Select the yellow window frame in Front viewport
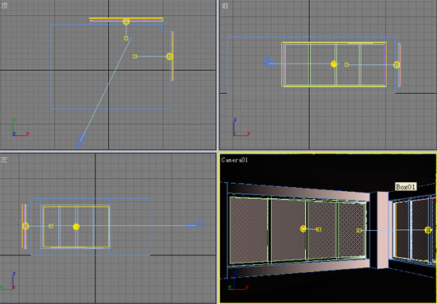 point(334,64)
